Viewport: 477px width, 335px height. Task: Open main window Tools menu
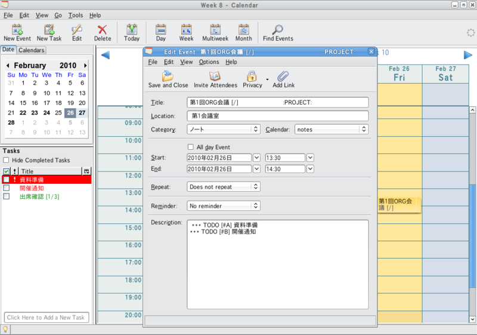(76, 16)
